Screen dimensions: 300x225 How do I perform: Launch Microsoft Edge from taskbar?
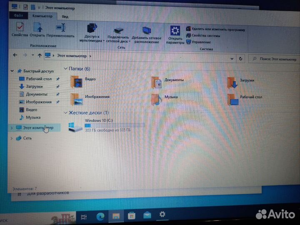click(x=100, y=217)
